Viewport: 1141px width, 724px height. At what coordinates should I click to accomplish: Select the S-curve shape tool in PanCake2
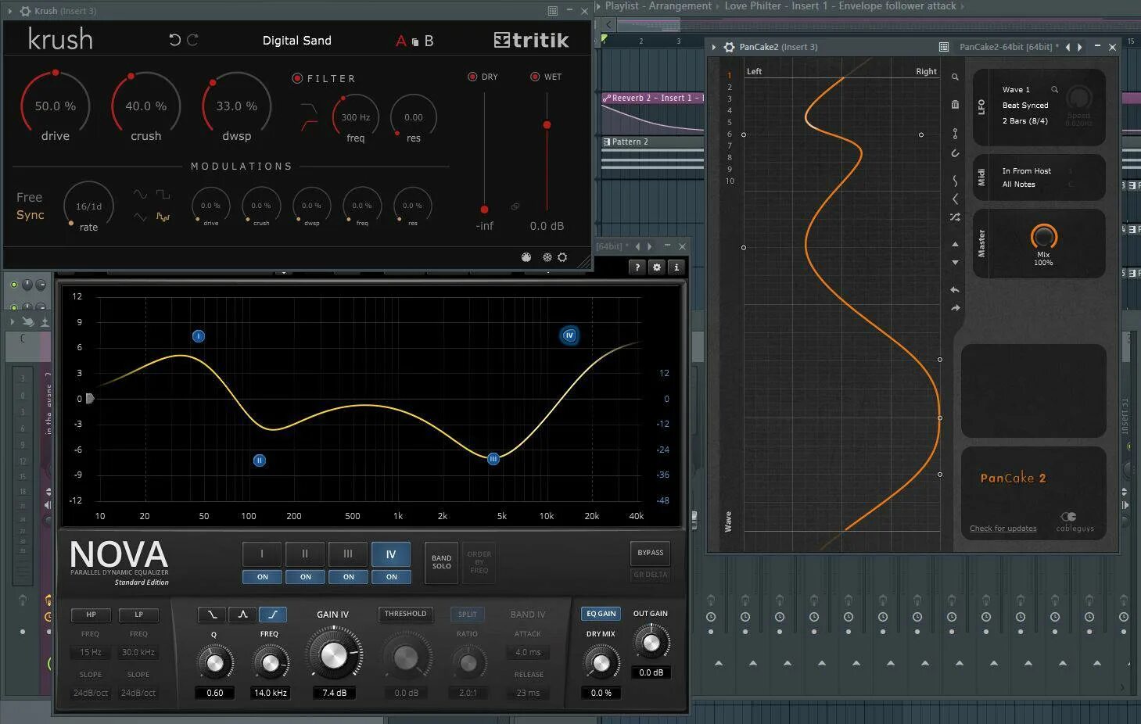955,181
